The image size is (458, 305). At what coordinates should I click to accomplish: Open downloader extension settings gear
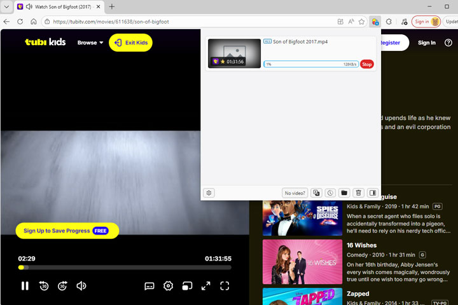tap(209, 193)
